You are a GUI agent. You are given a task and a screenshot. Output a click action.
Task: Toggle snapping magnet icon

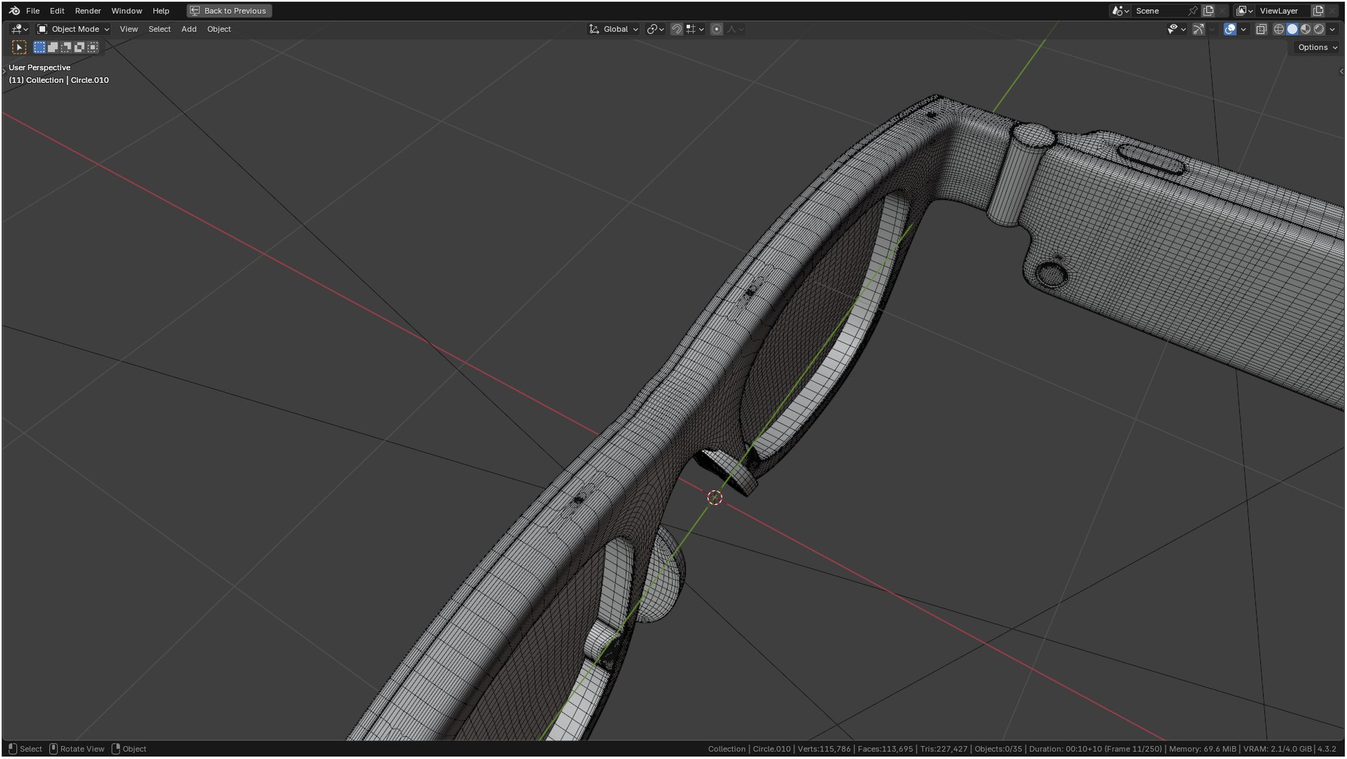coord(676,29)
